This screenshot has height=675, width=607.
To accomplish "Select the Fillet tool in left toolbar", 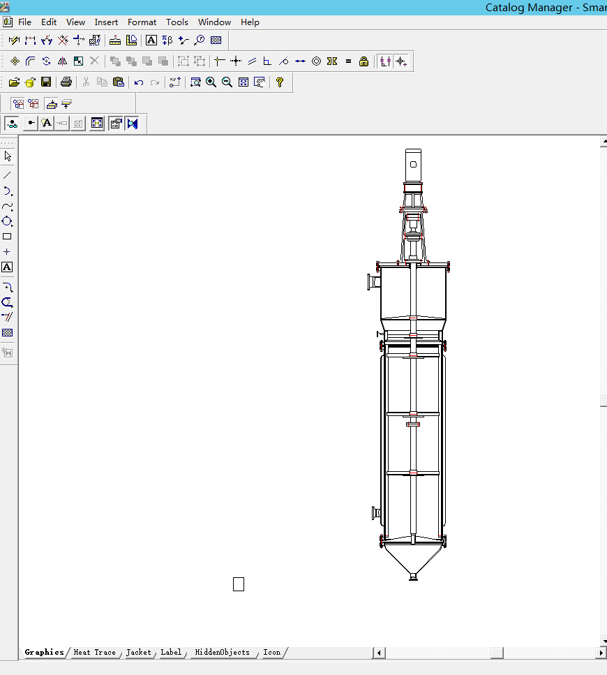I will pyautogui.click(x=7, y=287).
